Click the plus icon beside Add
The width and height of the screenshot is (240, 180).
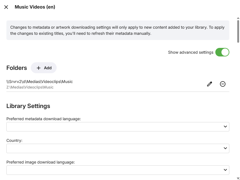[x=39, y=68]
